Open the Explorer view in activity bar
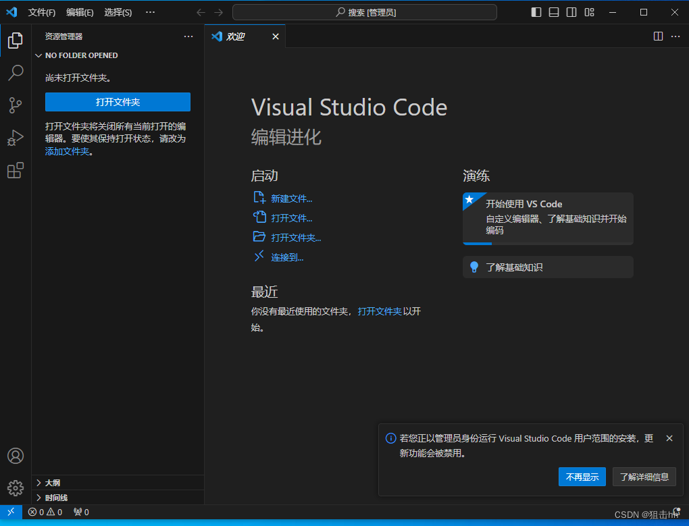689x526 pixels. click(16, 41)
